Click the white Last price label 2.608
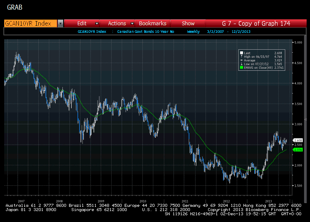The height and width of the screenshot is (222, 310). [x=297, y=140]
